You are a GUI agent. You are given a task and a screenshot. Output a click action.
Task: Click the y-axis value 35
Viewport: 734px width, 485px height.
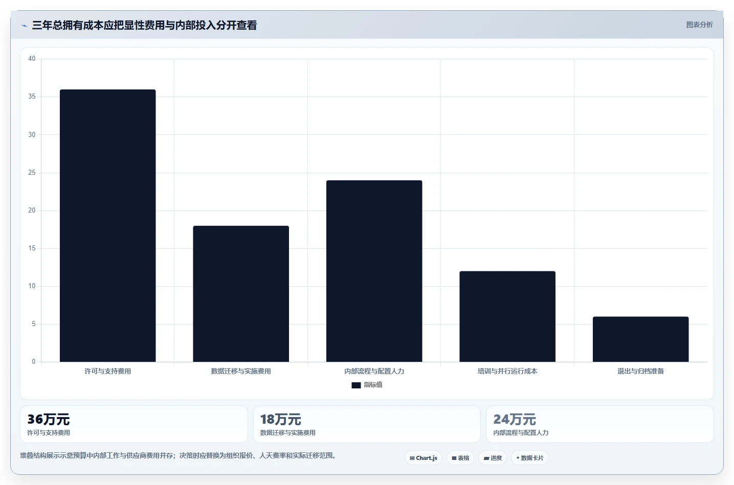click(32, 97)
